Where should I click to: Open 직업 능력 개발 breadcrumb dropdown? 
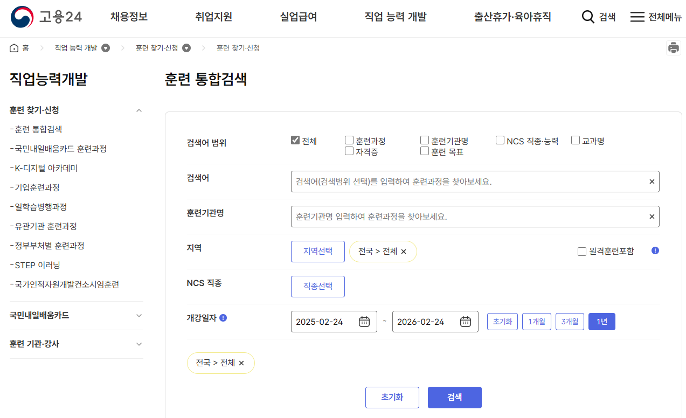click(x=106, y=48)
